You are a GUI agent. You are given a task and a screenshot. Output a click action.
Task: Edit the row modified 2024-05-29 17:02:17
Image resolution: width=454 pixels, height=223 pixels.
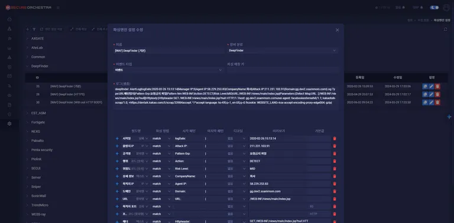(431, 94)
